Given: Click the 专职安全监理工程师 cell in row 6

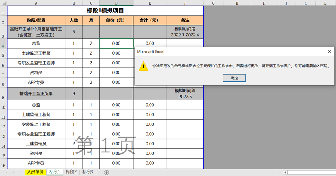Looking at the screenshot, I should [x=36, y=63].
